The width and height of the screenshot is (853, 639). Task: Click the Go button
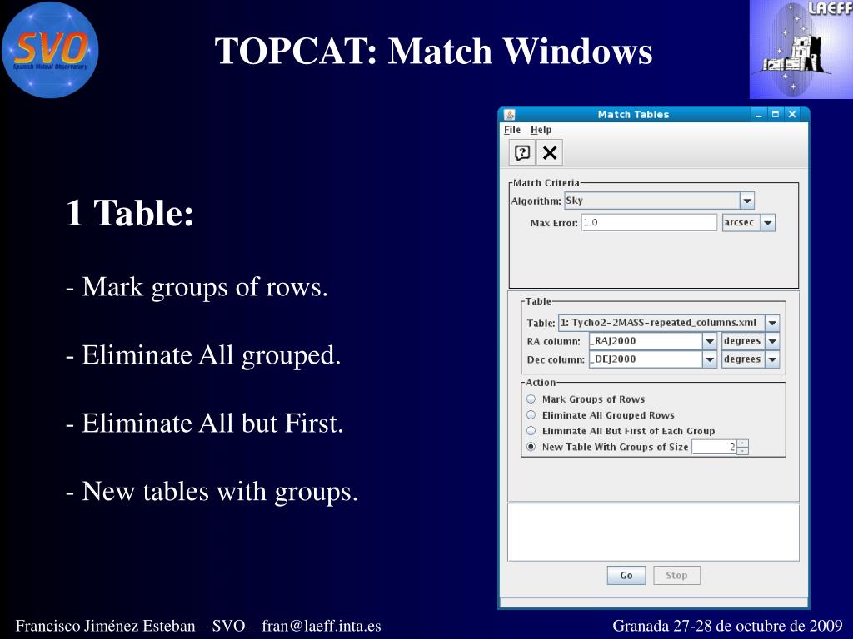[x=626, y=576]
